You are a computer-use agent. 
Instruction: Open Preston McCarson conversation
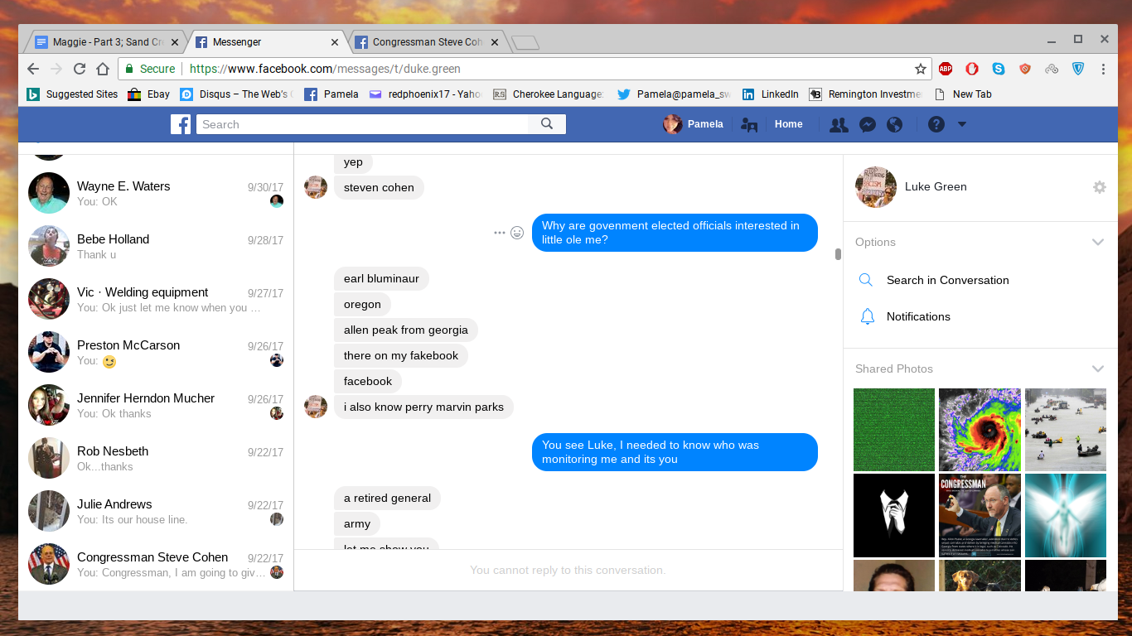tap(156, 353)
